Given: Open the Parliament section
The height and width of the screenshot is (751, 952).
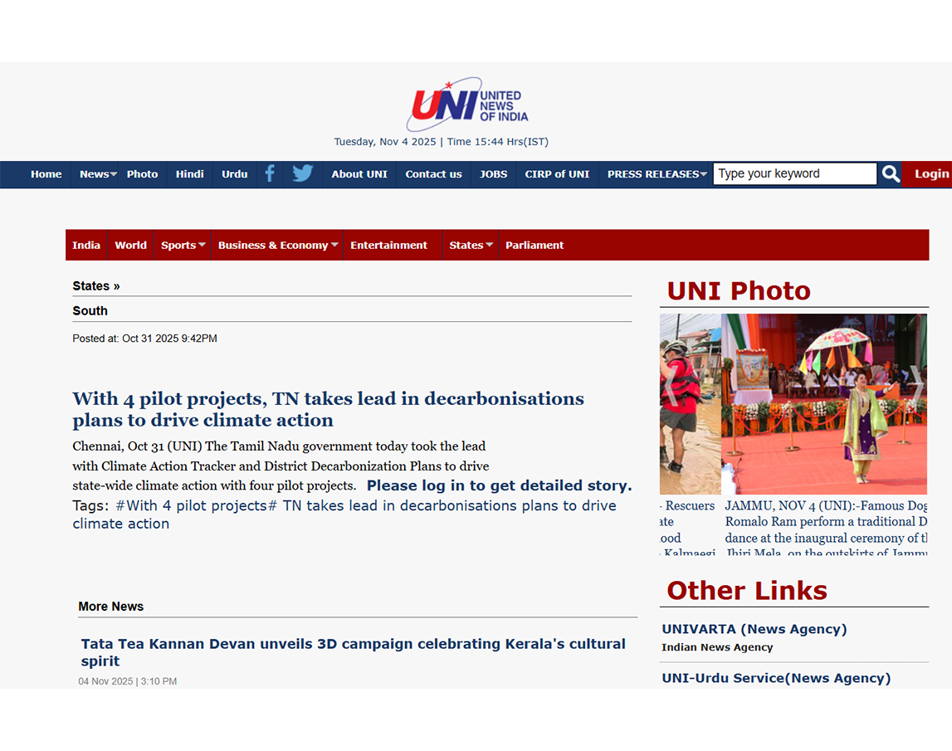Looking at the screenshot, I should [x=535, y=245].
